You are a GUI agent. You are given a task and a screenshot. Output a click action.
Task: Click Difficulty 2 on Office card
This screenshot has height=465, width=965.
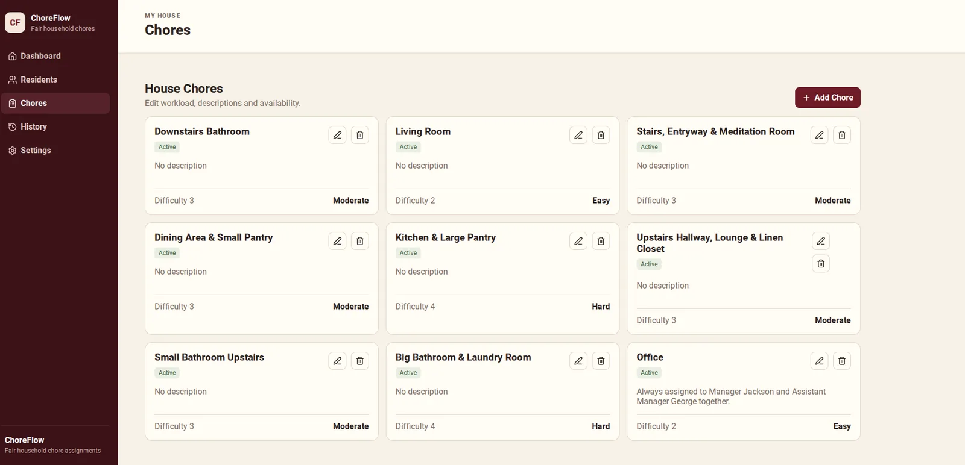pos(656,426)
